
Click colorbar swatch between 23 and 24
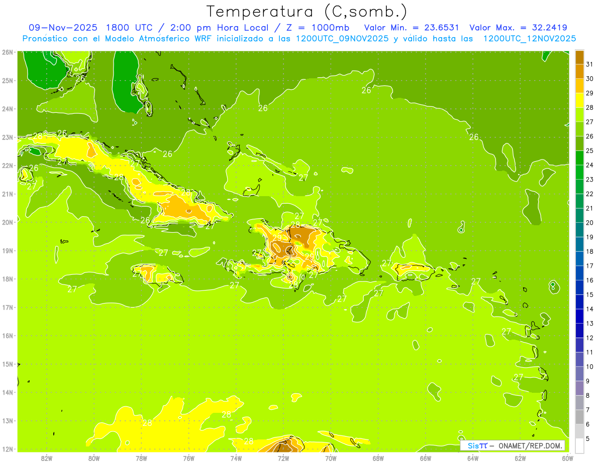point(579,172)
